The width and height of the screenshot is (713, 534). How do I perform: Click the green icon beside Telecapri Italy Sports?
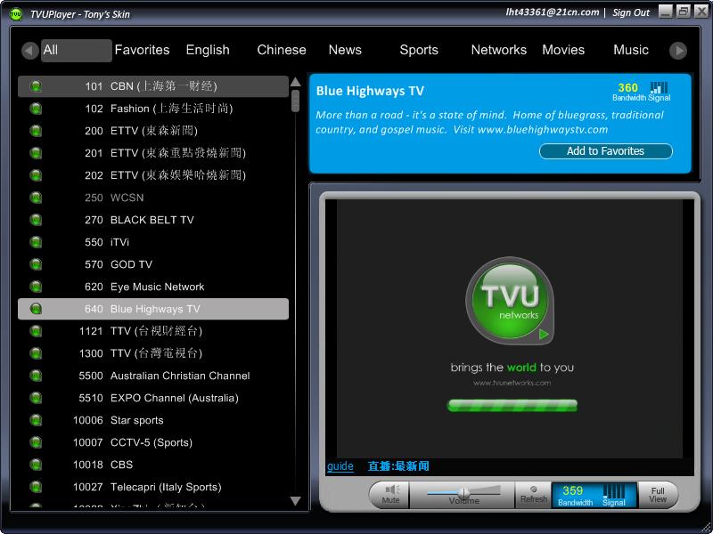(x=36, y=487)
